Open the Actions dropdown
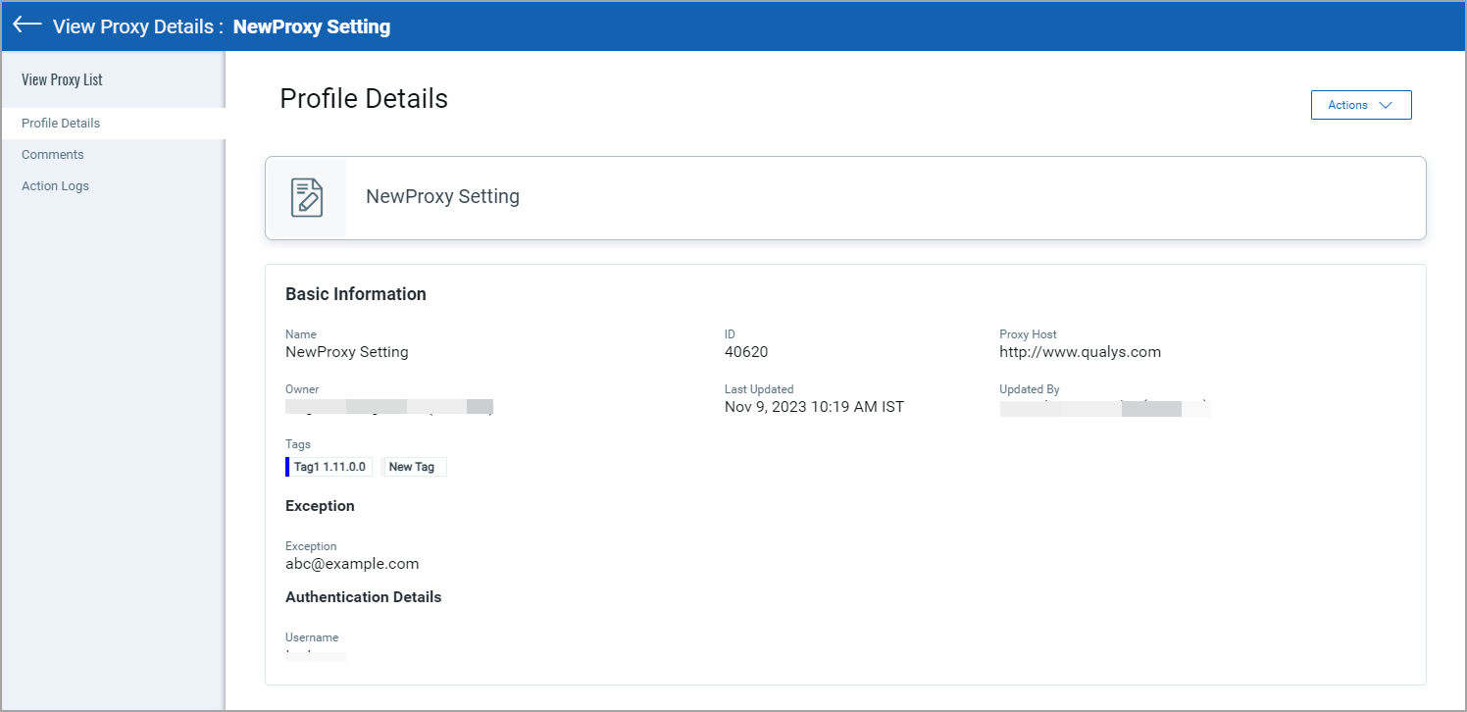The height and width of the screenshot is (712, 1467). (1361, 105)
